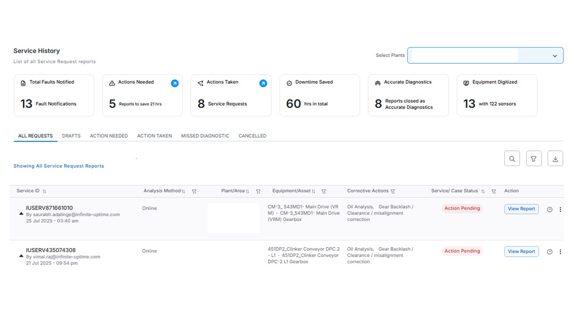Click the filter icon on Corrective Actions column
The image size is (574, 323).
[x=393, y=191]
